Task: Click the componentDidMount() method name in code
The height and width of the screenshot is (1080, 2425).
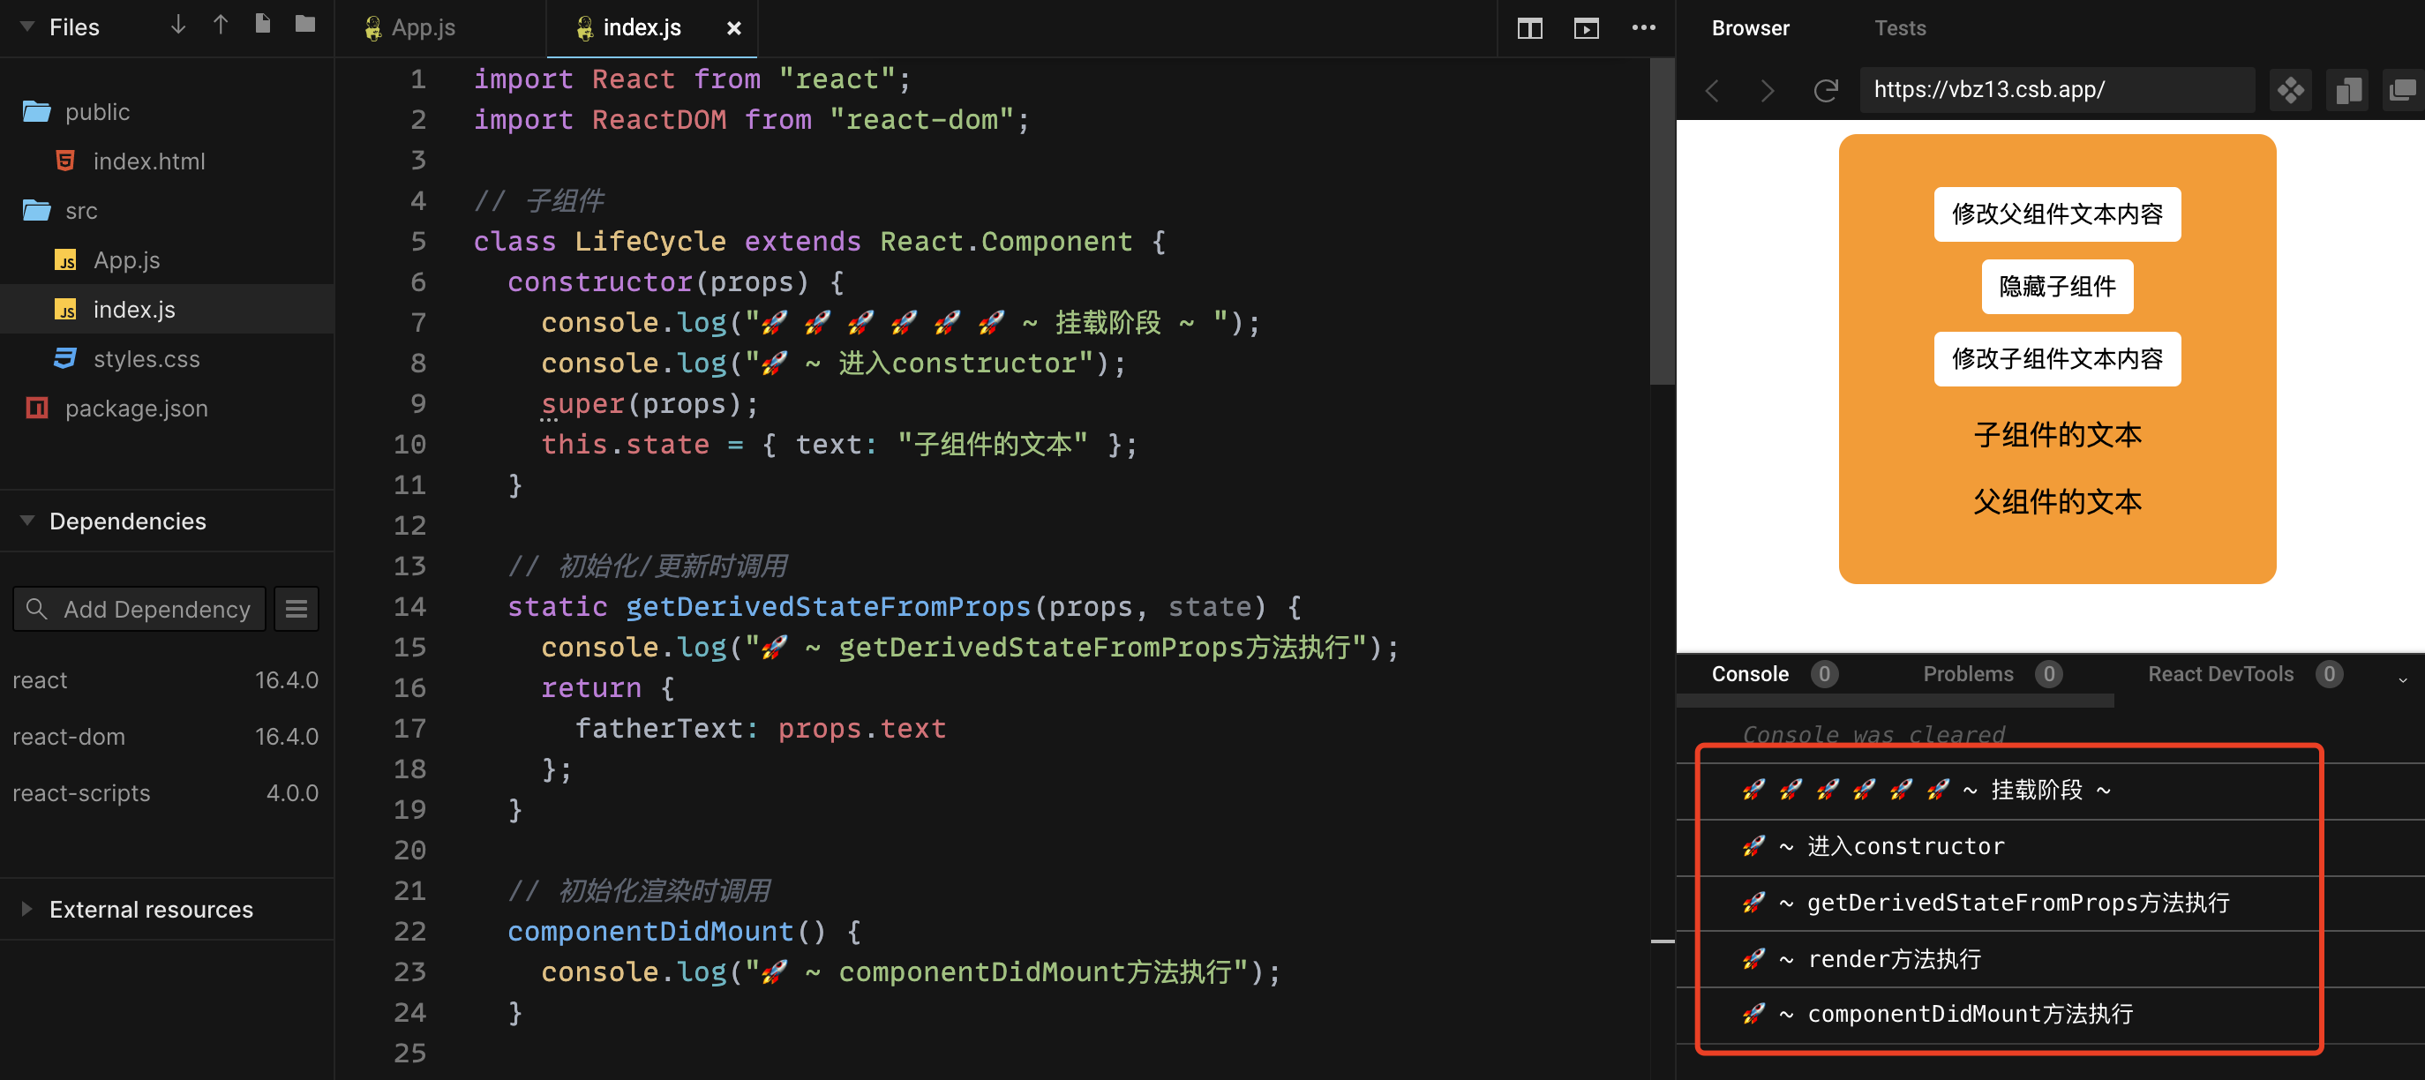Action: [650, 932]
